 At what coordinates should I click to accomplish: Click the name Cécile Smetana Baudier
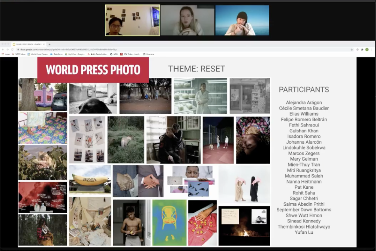(x=304, y=108)
